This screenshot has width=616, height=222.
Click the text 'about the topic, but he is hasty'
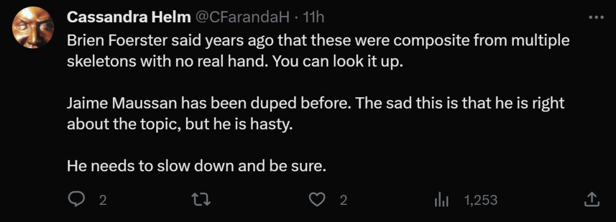pyautogui.click(x=180, y=125)
